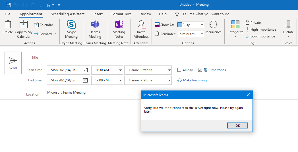Expand the Dictate dropdown arrow
Image resolution: width=298 pixels, height=152 pixels.
click(289, 37)
